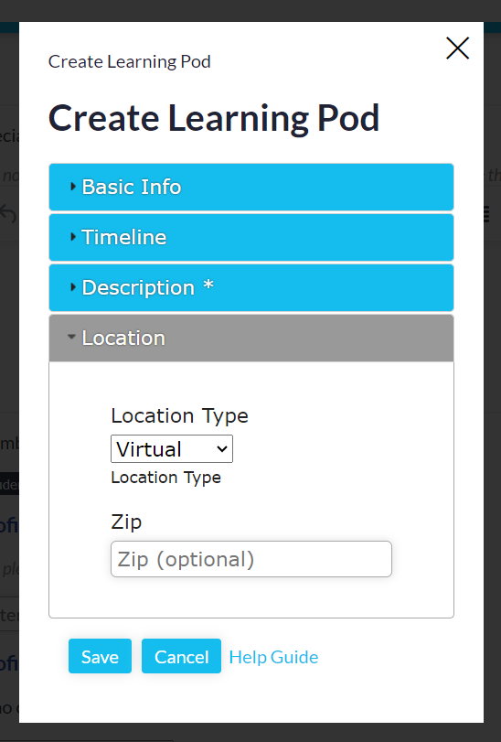The image size is (501, 742).
Task: Click the Location Type label above the dropdown
Action: 179,416
